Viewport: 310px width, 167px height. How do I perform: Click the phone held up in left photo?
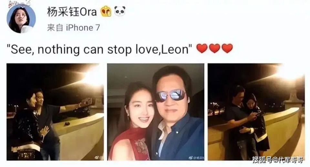86,102
